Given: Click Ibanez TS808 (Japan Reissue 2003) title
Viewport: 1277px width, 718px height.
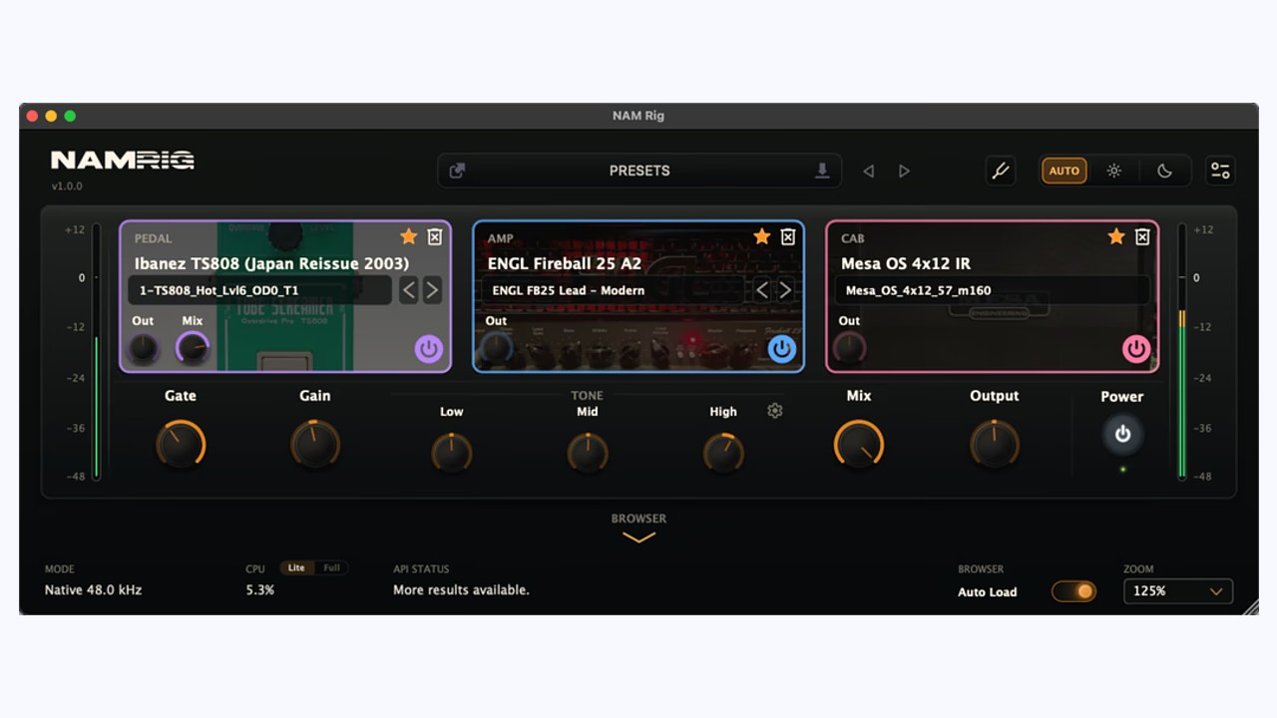Looking at the screenshot, I should (x=271, y=263).
